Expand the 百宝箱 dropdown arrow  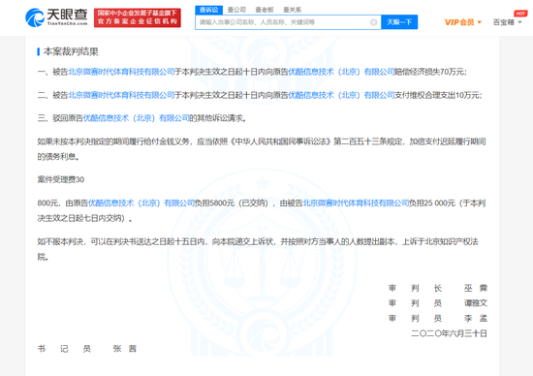tap(519, 22)
